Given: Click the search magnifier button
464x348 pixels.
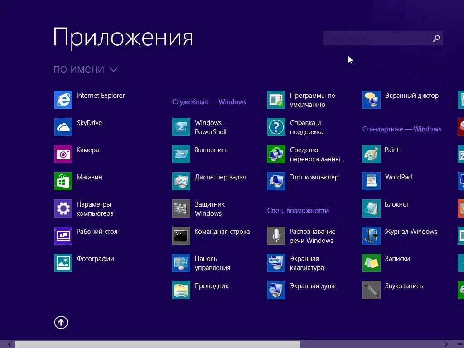Looking at the screenshot, I should pyautogui.click(x=436, y=38).
